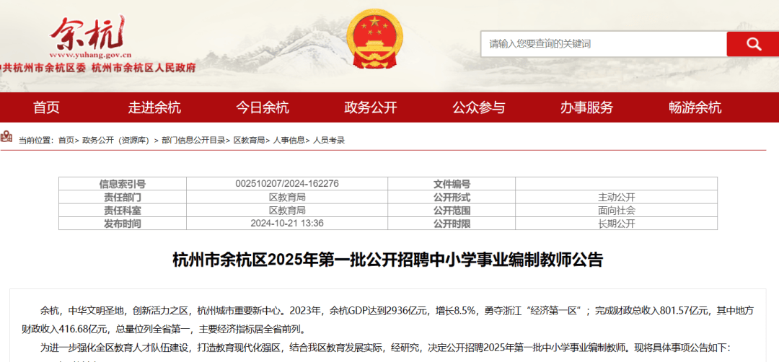
Task: Click 区教育局 in the breadcrumb
Action: click(x=249, y=140)
